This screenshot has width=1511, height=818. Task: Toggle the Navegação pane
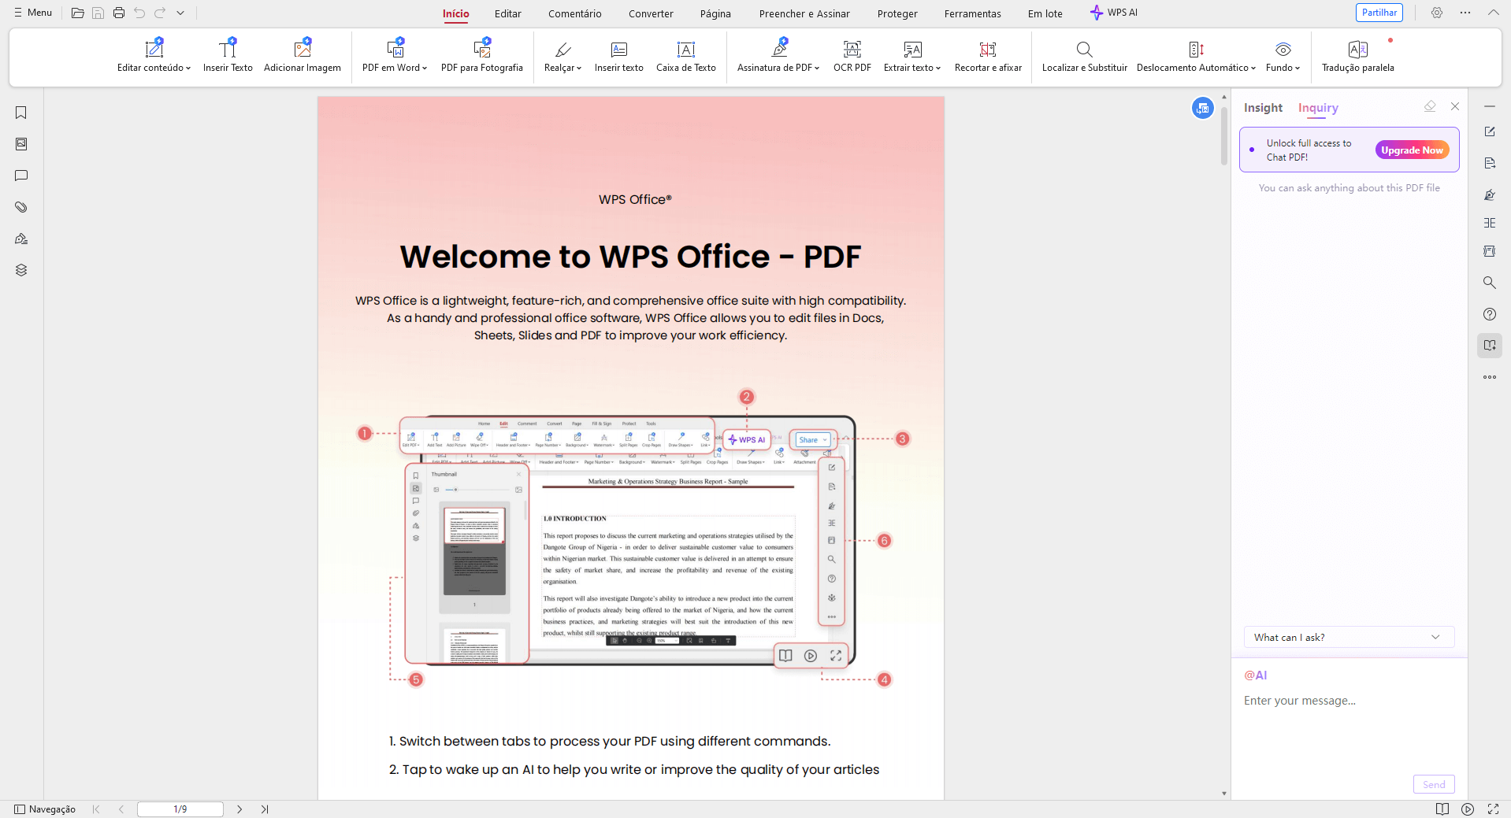(45, 809)
